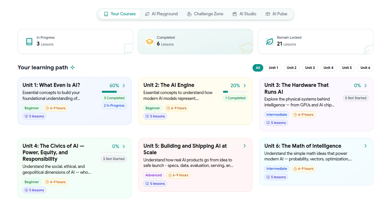Click the Completed graduation cap icon
390x205 pixels.
click(149, 42)
